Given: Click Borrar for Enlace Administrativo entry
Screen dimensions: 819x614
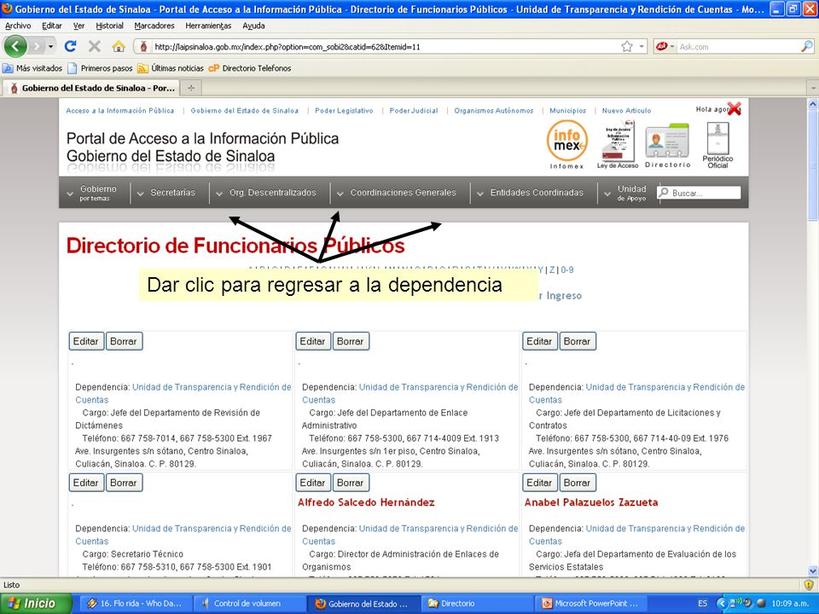Looking at the screenshot, I should point(351,341).
